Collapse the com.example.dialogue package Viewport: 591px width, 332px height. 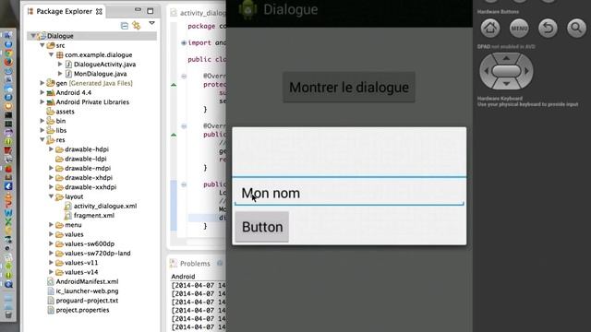(52, 54)
